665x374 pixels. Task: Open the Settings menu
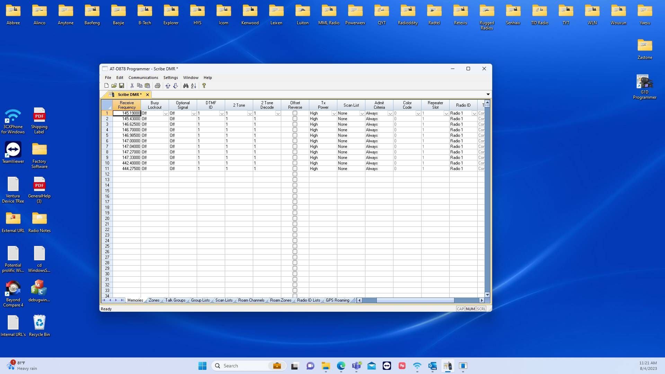coord(170,78)
